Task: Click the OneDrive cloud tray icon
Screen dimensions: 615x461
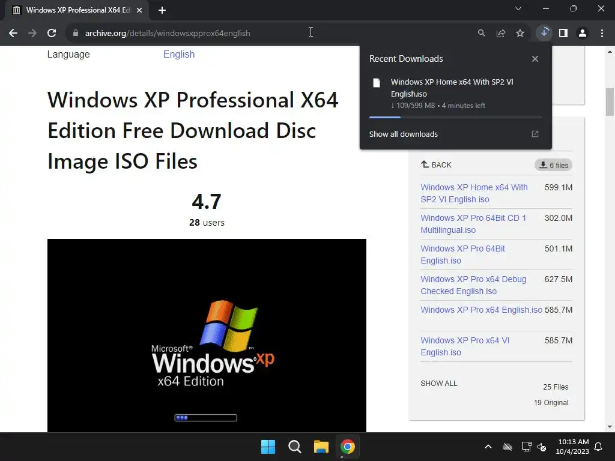Action: point(507,447)
